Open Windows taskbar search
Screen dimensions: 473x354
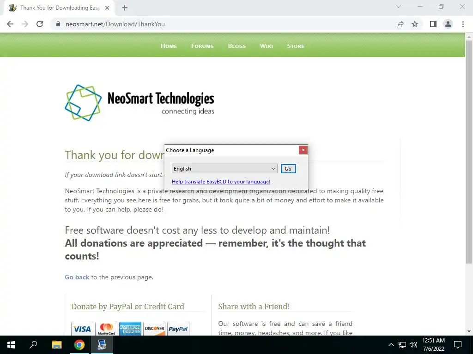[33, 345]
